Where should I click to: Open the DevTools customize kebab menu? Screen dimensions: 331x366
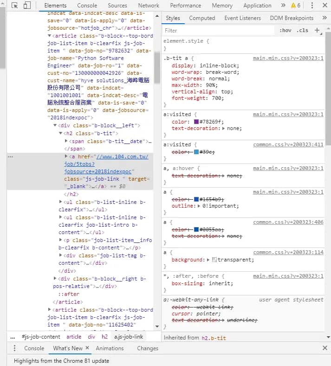[x=312, y=6]
